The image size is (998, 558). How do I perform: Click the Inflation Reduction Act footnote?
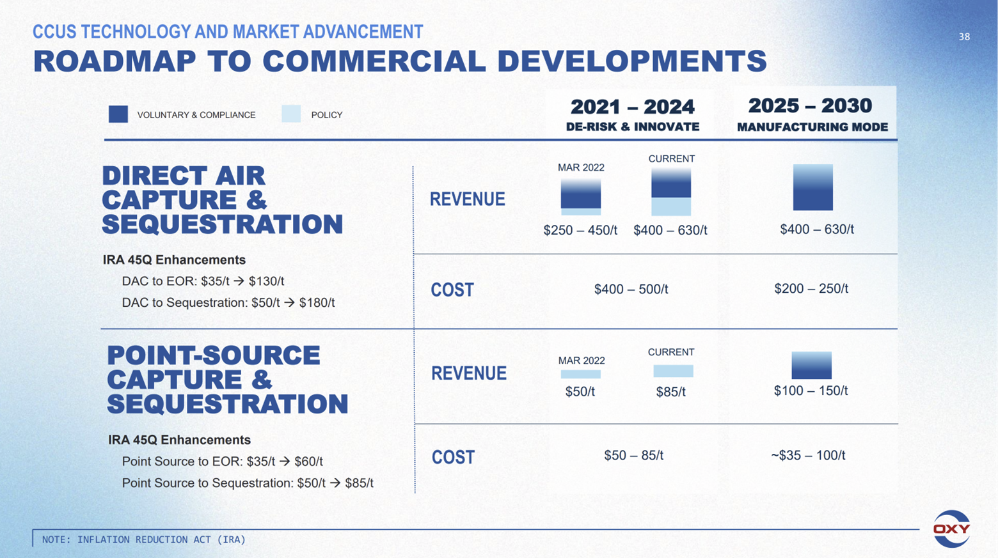(144, 539)
